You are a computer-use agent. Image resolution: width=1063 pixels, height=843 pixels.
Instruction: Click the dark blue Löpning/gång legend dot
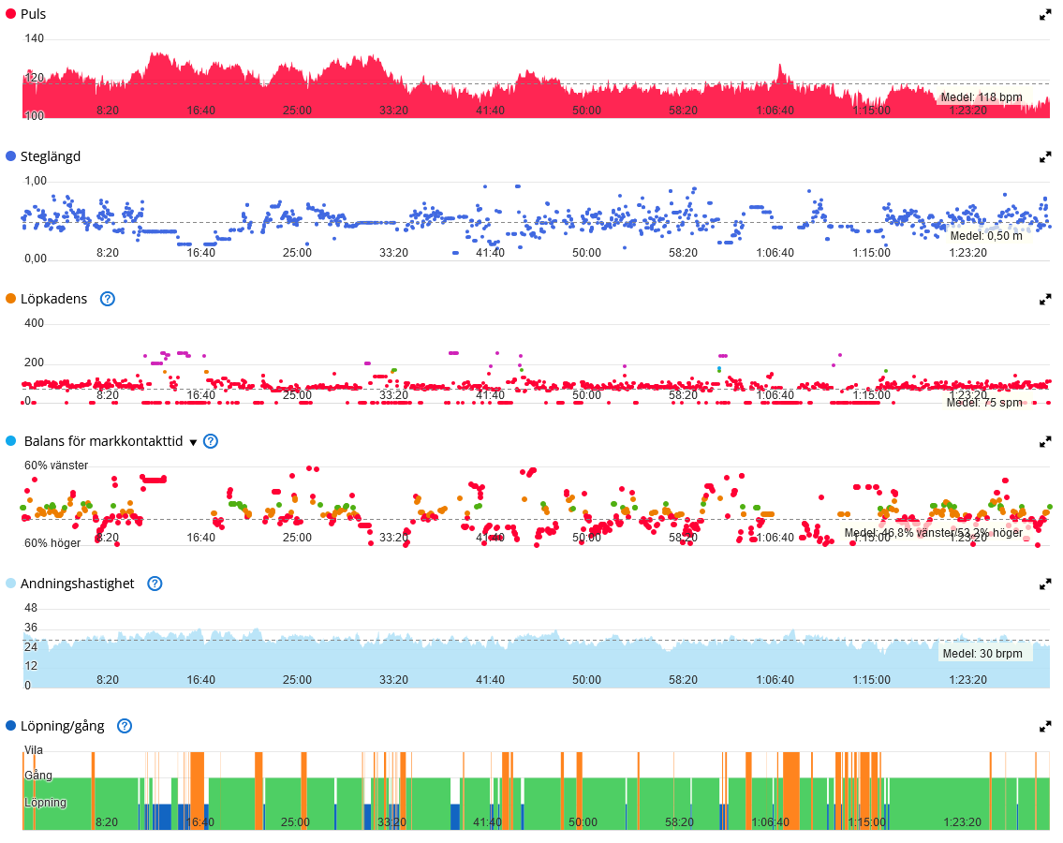11,726
